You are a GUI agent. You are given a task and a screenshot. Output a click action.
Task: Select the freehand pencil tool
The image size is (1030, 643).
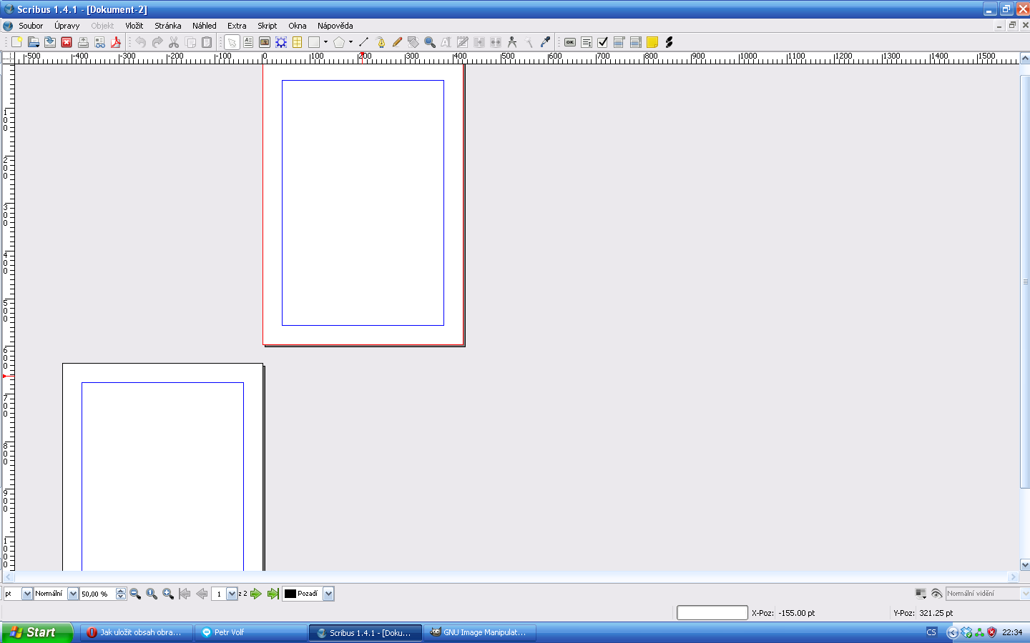tap(397, 42)
